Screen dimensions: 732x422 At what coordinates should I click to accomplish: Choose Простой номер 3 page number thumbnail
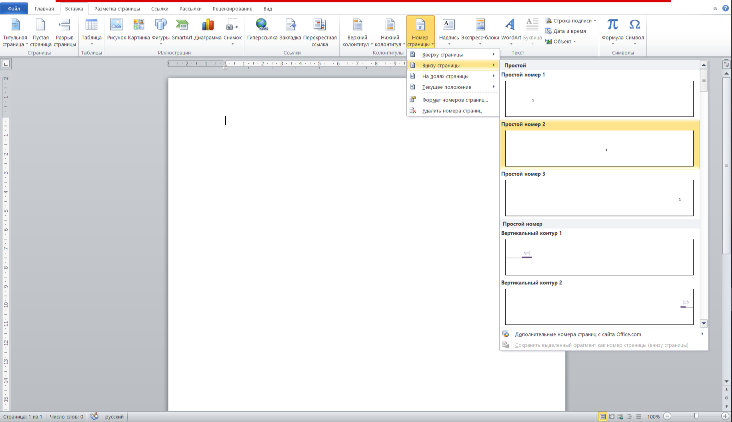pos(599,198)
